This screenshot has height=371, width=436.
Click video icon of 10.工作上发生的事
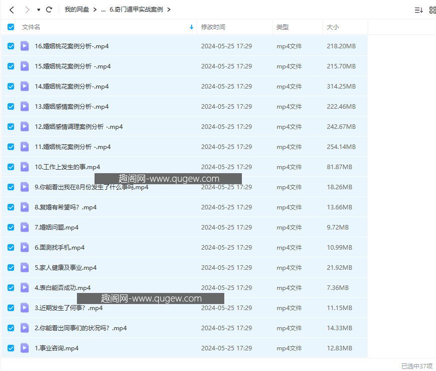25,167
